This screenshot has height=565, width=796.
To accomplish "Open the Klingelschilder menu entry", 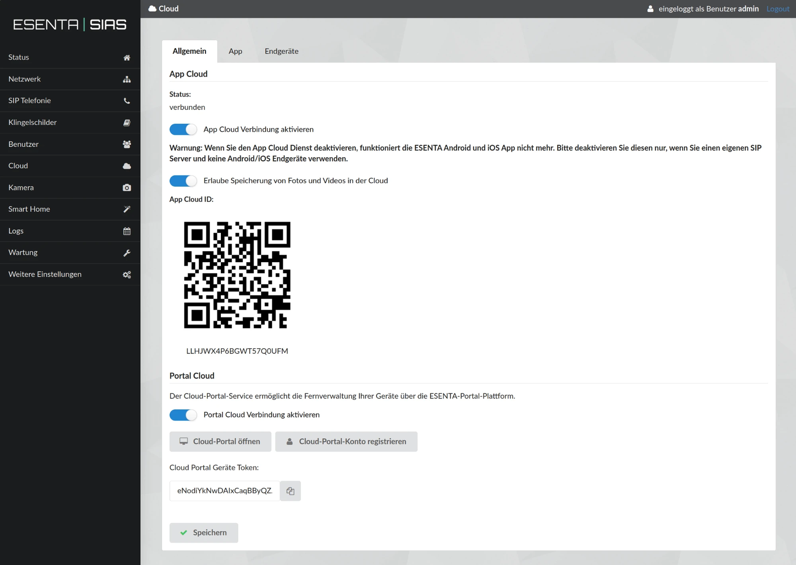I will tap(70, 123).
